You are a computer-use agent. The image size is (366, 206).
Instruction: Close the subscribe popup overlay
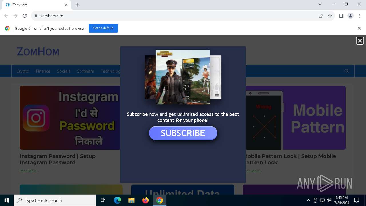[360, 41]
